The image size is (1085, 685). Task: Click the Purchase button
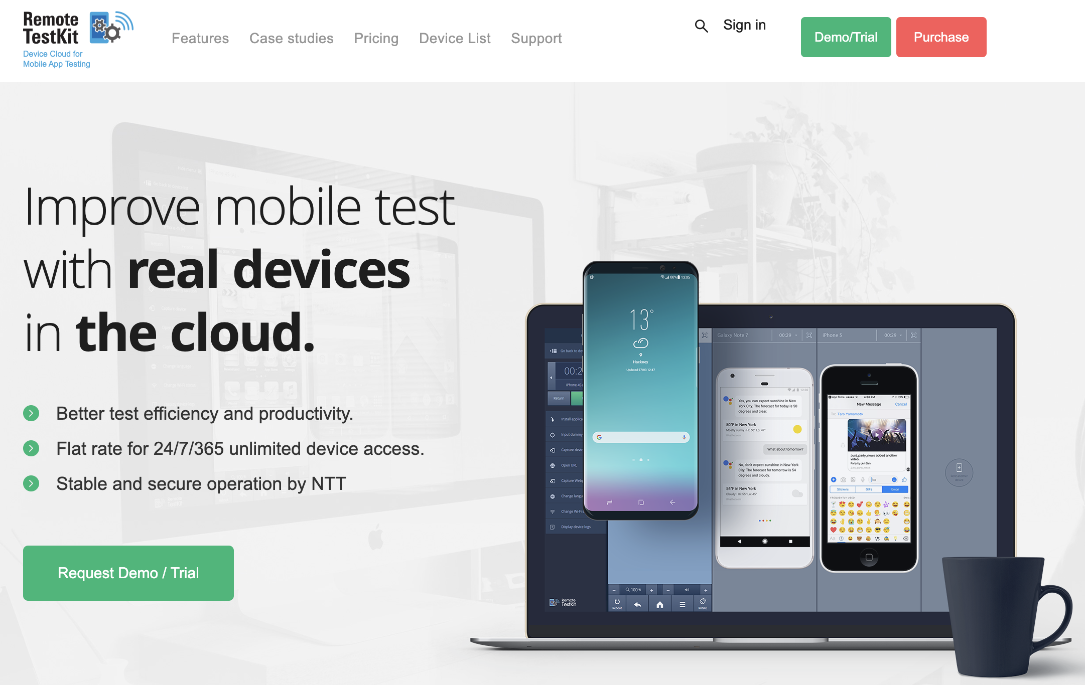pos(941,37)
